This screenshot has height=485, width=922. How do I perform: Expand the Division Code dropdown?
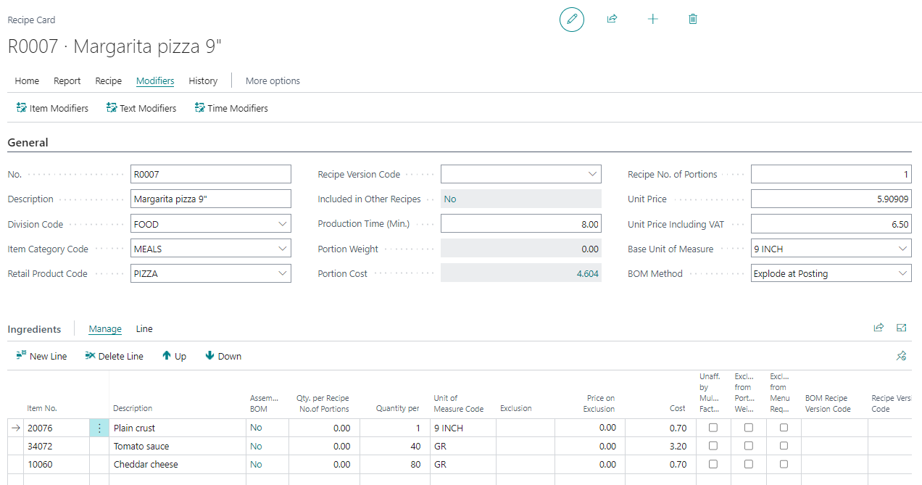(x=282, y=224)
